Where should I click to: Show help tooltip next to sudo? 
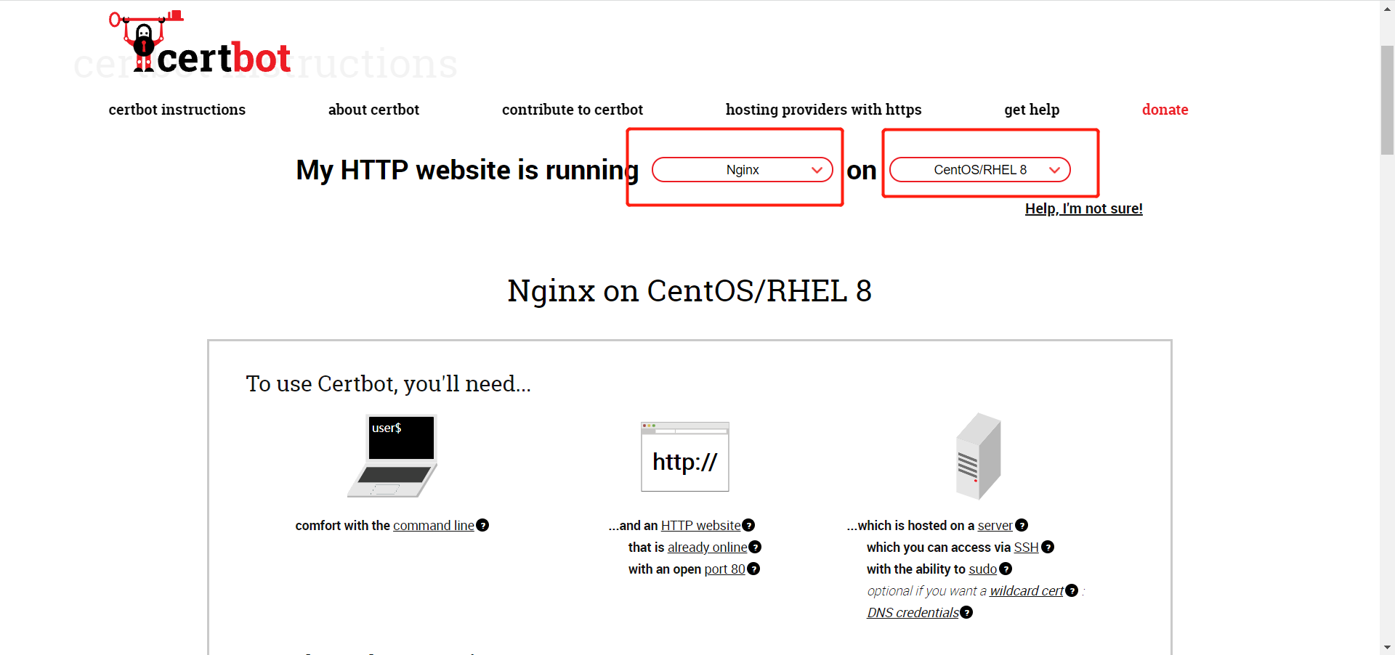(1006, 569)
